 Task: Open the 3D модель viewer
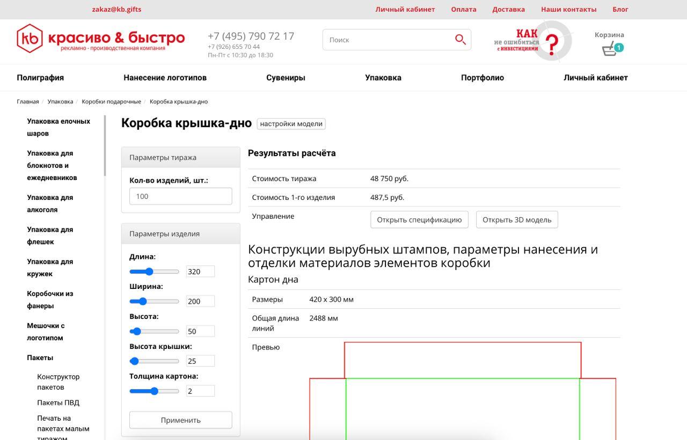pyautogui.click(x=516, y=219)
